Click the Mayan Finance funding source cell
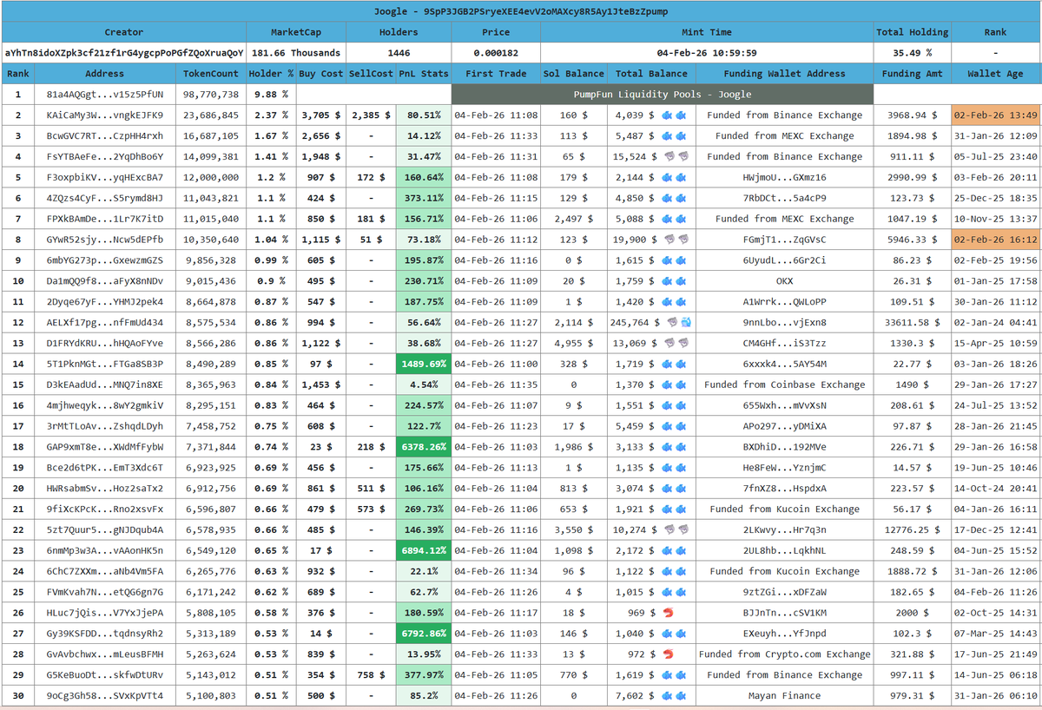This screenshot has height=710, width=1042. (784, 695)
